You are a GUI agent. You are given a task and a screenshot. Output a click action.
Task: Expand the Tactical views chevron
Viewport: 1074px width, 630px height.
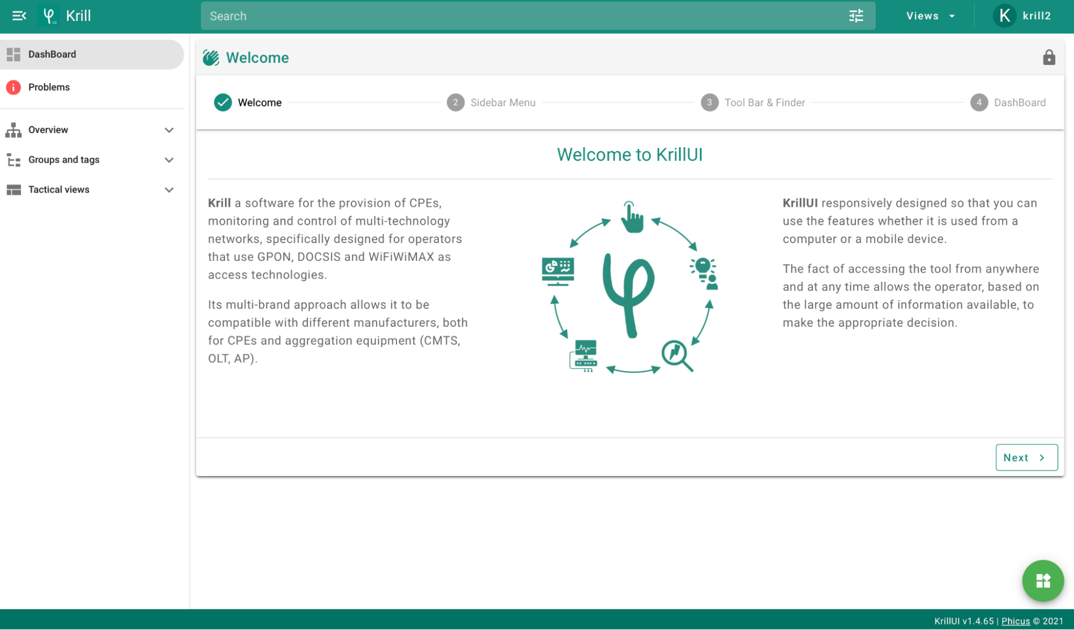pos(169,190)
